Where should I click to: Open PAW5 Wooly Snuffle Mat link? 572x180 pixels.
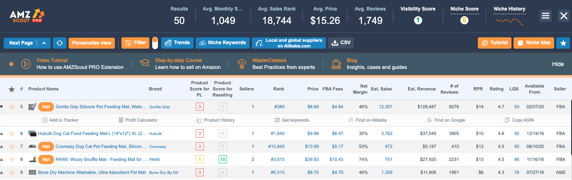coord(101,159)
